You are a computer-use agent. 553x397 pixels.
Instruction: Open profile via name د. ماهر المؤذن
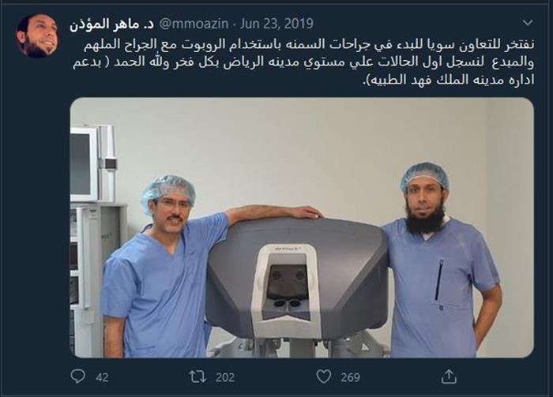click(112, 24)
